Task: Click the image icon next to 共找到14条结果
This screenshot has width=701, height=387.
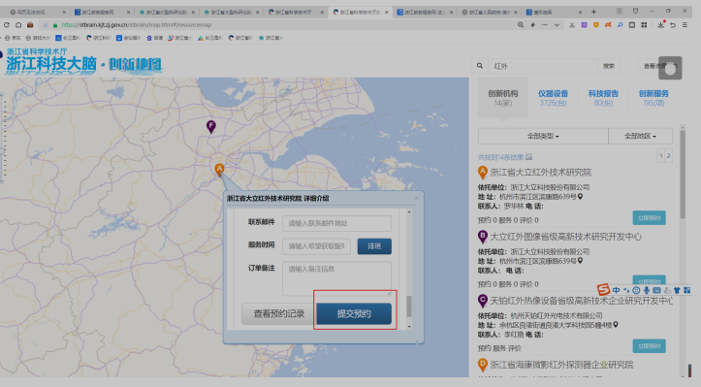Action: 528,157
